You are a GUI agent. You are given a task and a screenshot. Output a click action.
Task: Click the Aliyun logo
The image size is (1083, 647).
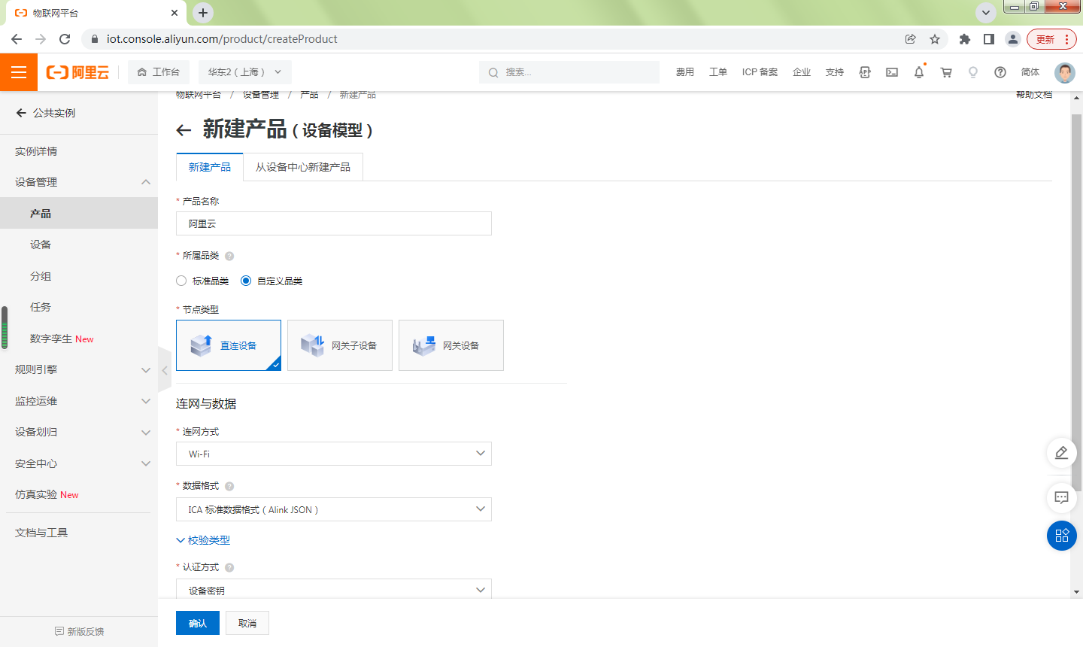pyautogui.click(x=77, y=72)
